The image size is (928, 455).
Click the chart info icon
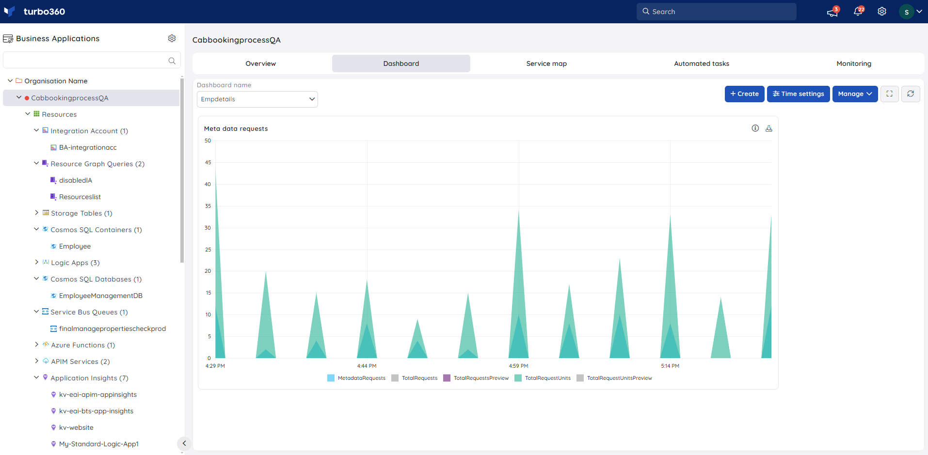point(755,128)
